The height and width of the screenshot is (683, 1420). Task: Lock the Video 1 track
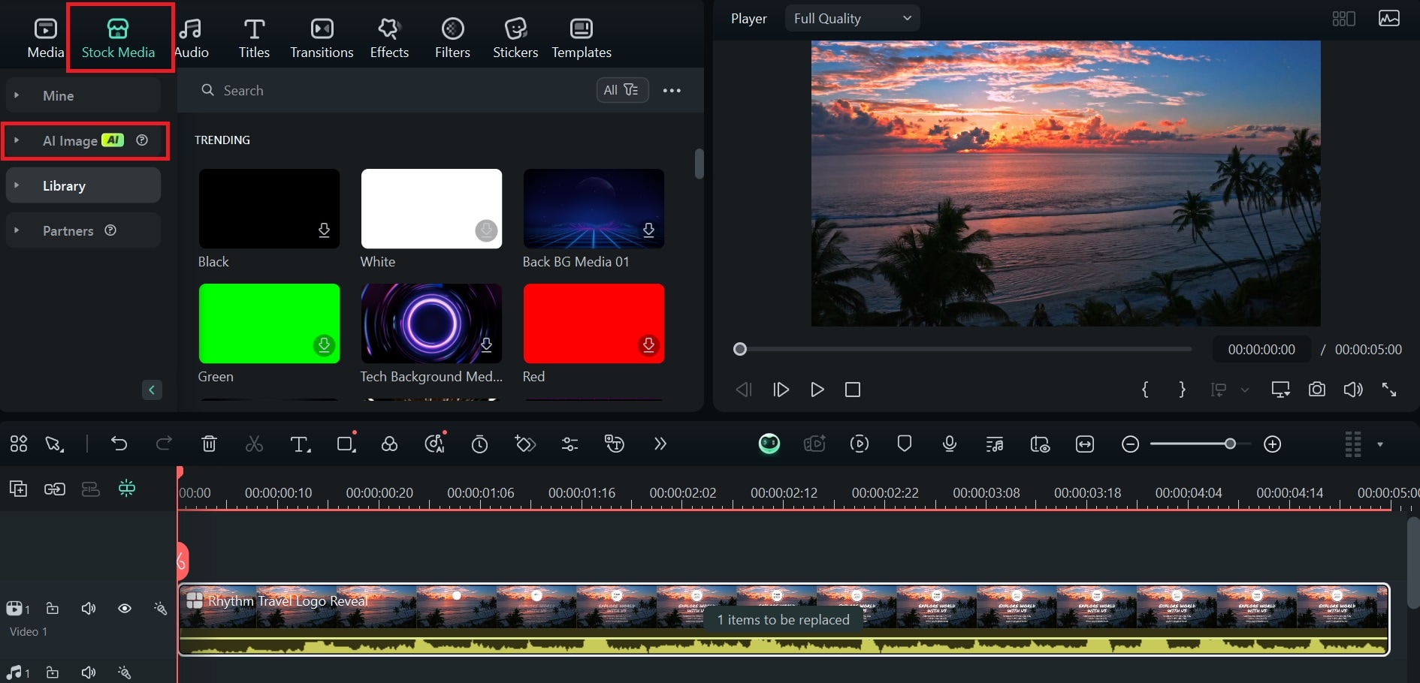pos(52,609)
